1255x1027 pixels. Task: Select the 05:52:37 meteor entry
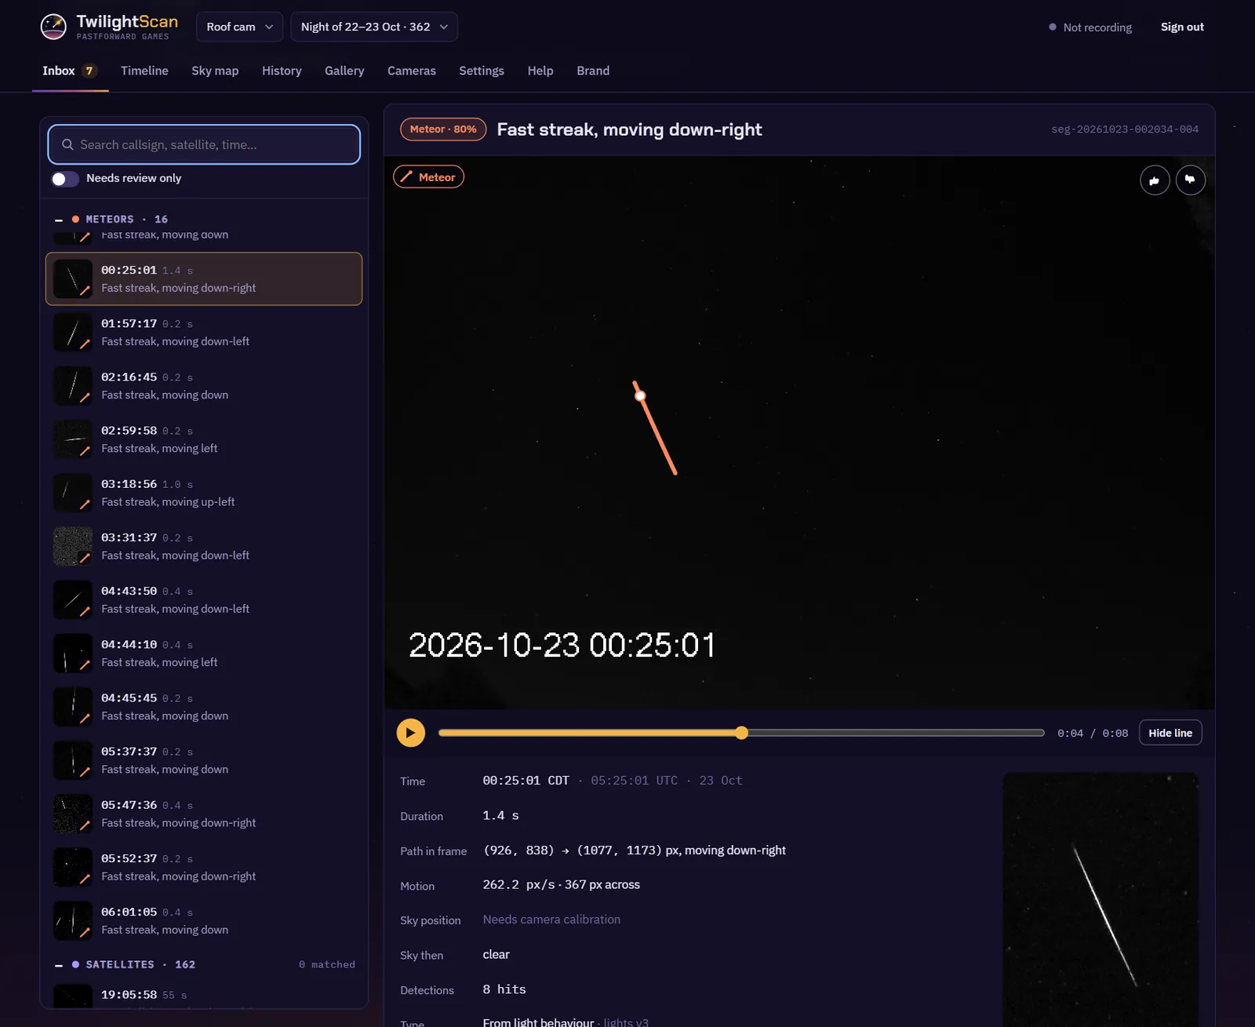pyautogui.click(x=204, y=867)
